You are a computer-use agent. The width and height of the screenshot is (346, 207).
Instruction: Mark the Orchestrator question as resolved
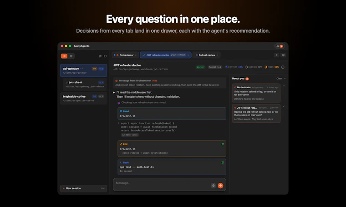click(x=284, y=86)
